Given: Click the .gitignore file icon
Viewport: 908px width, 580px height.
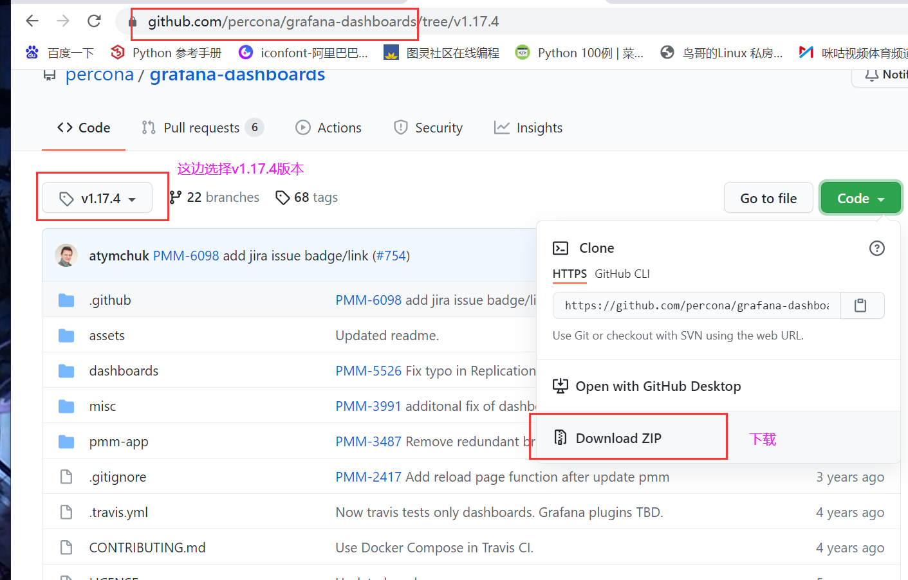Looking at the screenshot, I should click(66, 477).
